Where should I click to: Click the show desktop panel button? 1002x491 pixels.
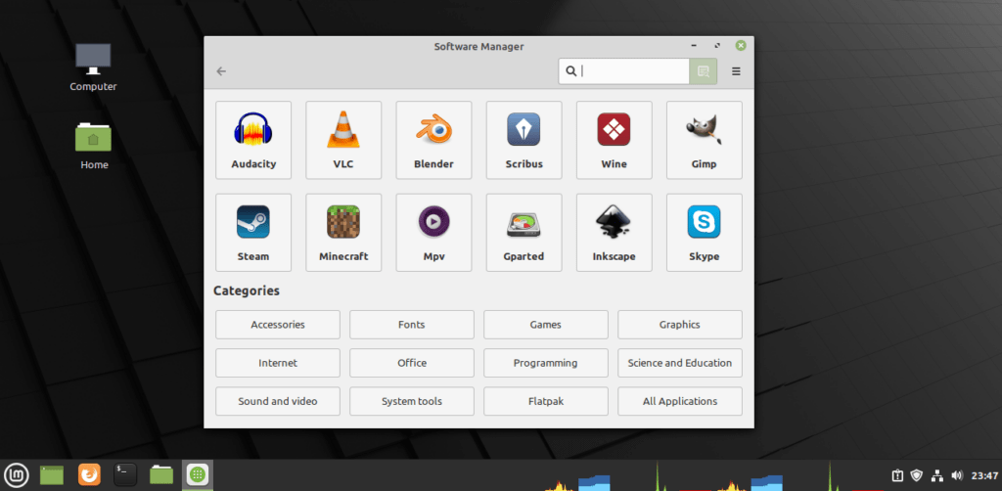[52, 475]
